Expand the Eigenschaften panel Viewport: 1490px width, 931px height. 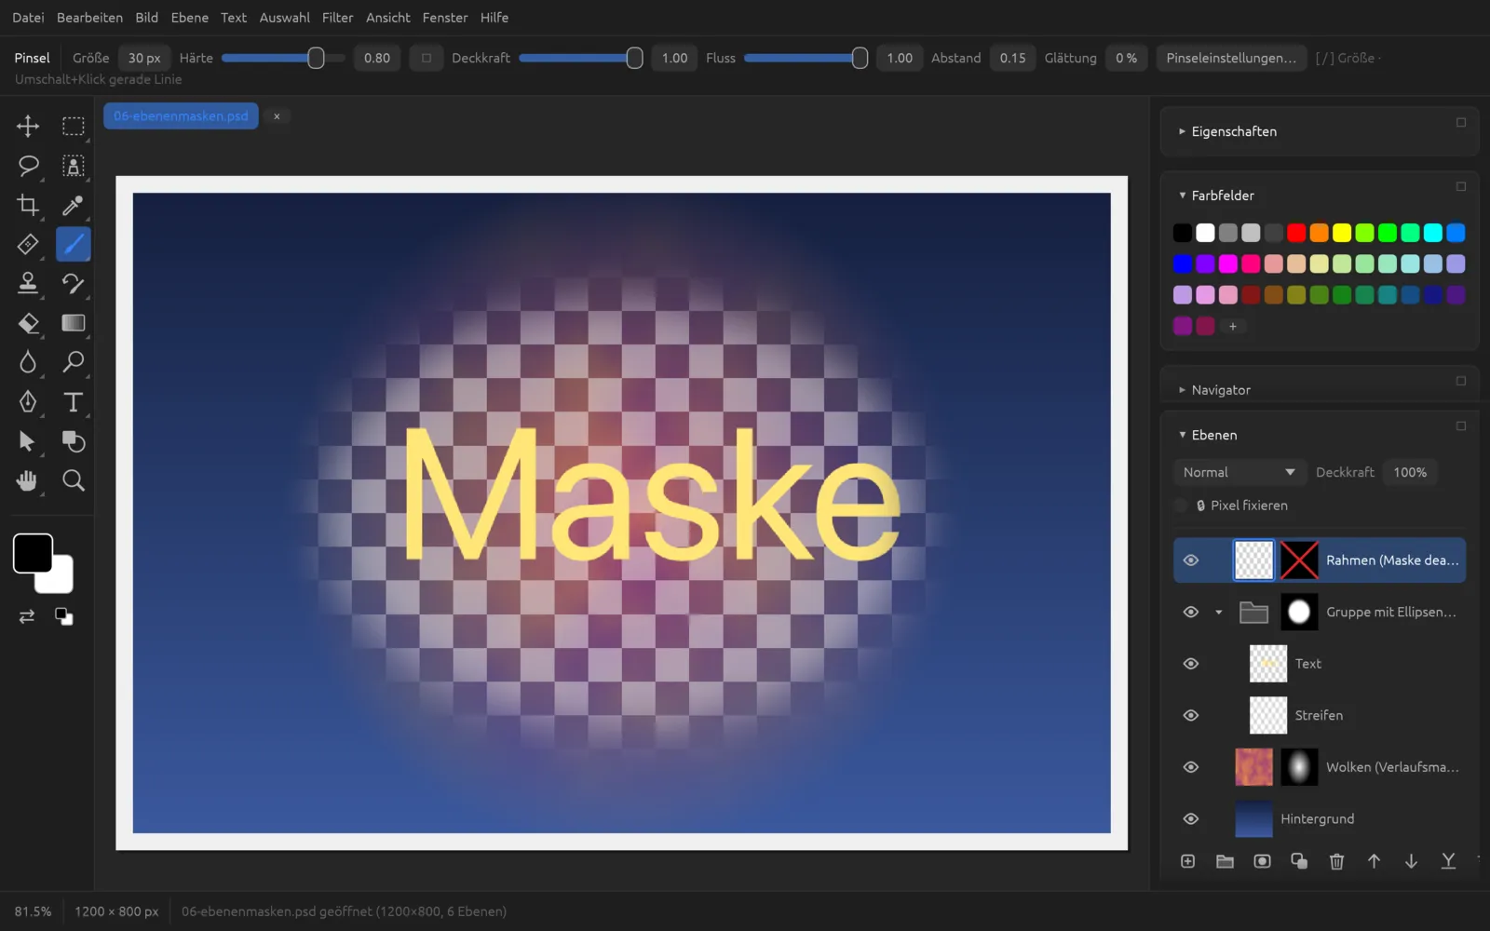(x=1182, y=131)
